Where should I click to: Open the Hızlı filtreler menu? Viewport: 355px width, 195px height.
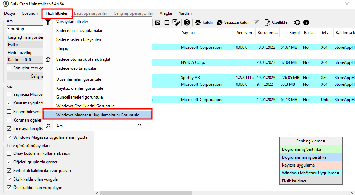pos(57,13)
